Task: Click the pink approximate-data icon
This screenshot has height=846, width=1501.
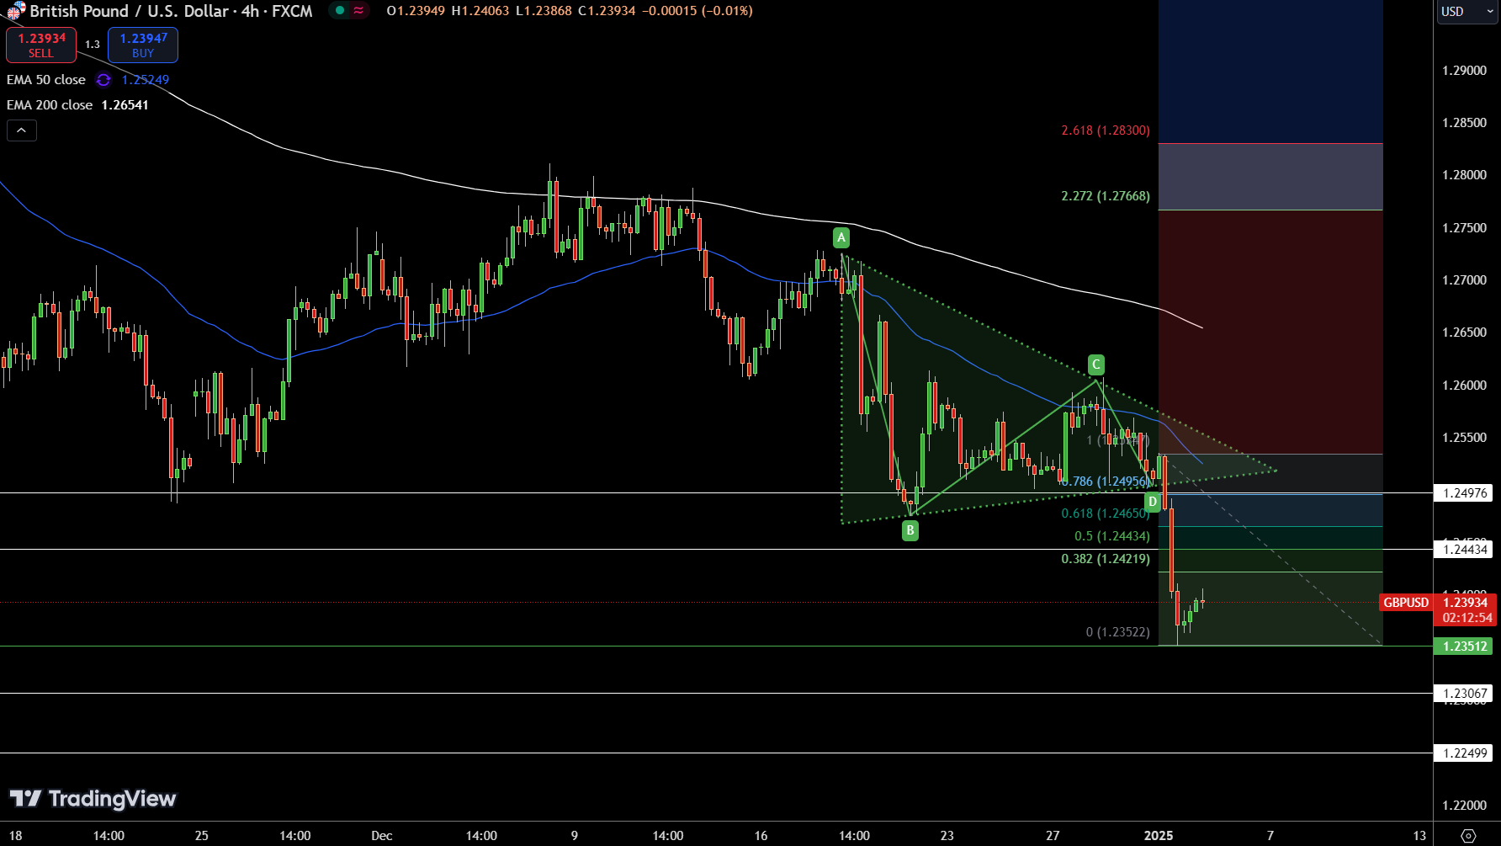Action: pyautogui.click(x=358, y=11)
